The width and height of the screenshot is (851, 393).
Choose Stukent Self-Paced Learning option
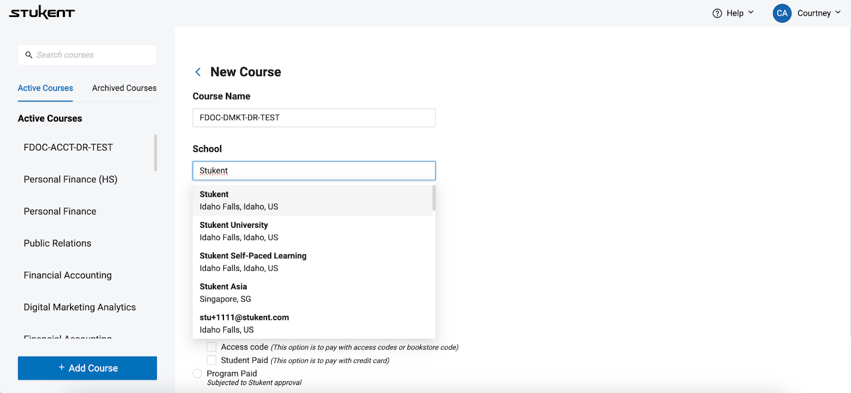tap(313, 262)
